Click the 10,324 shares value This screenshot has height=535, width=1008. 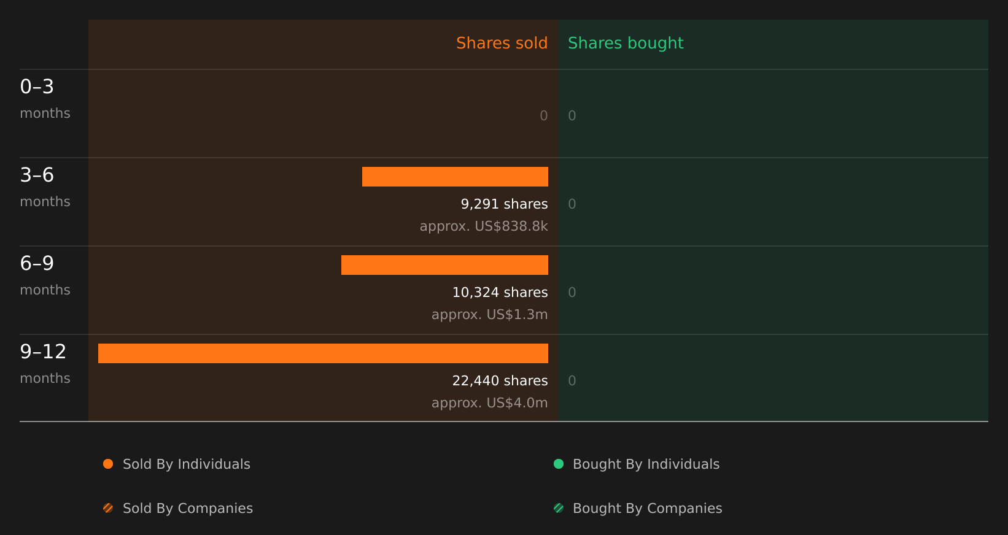click(500, 293)
